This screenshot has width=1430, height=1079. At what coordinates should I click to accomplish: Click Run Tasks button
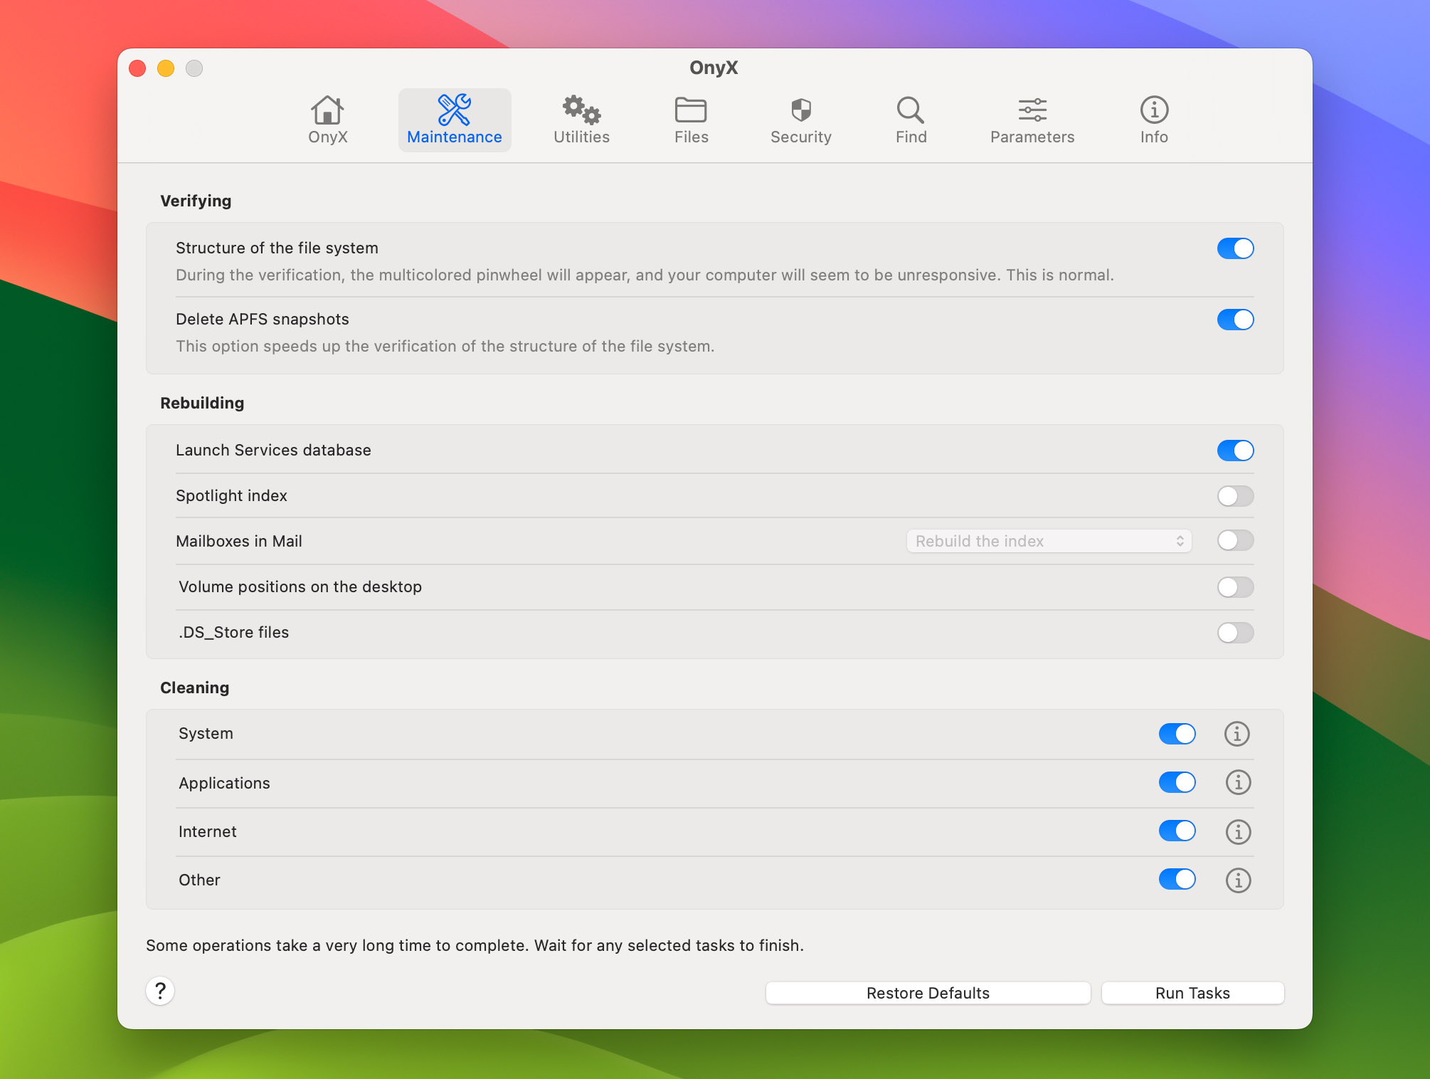click(1192, 993)
